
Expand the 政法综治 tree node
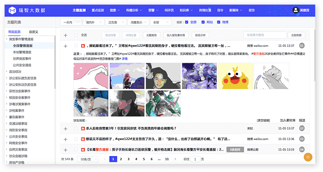click(x=6, y=72)
